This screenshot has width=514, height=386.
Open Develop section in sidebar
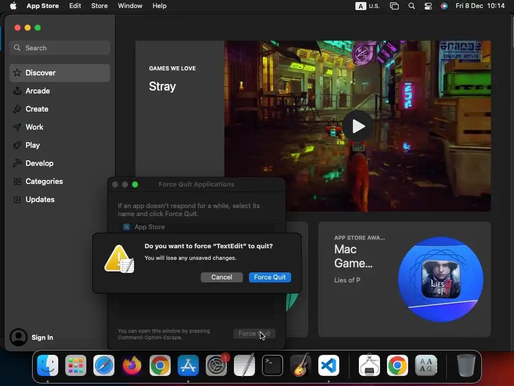coord(60,163)
